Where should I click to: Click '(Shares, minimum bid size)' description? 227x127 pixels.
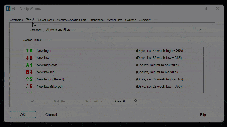(x=157, y=72)
